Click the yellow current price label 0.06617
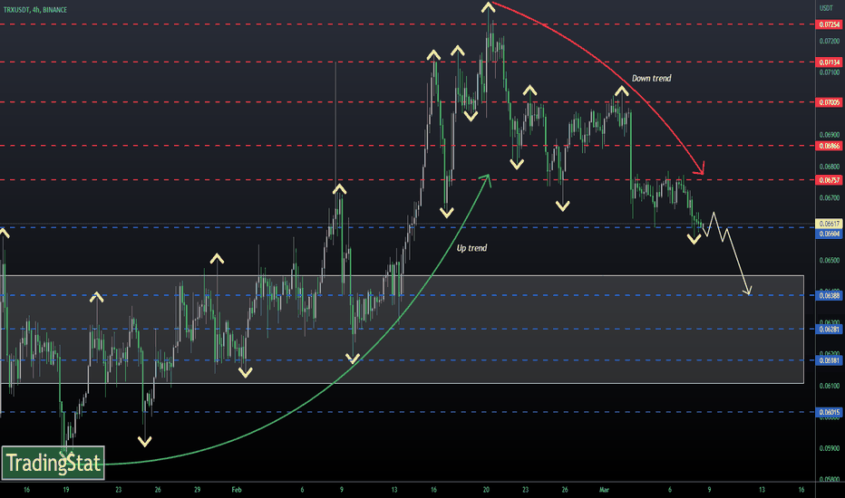The height and width of the screenshot is (498, 845). 830,224
